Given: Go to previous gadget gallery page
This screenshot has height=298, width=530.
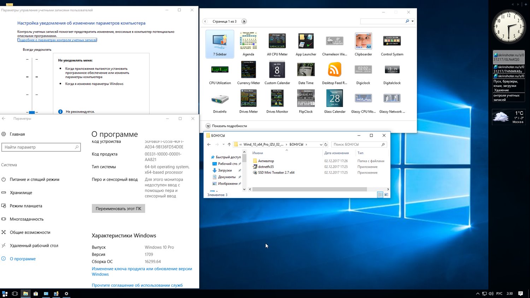Looking at the screenshot, I should pyautogui.click(x=205, y=21).
